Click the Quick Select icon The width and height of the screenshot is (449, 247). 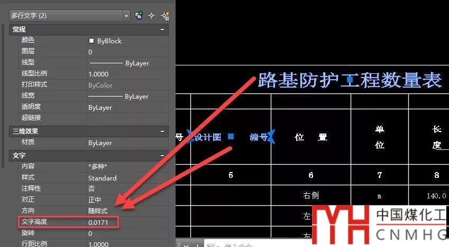(x=165, y=16)
